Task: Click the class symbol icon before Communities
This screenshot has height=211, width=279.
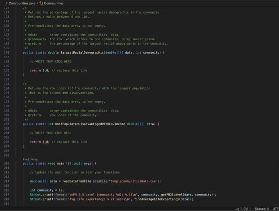Action: [41, 3]
